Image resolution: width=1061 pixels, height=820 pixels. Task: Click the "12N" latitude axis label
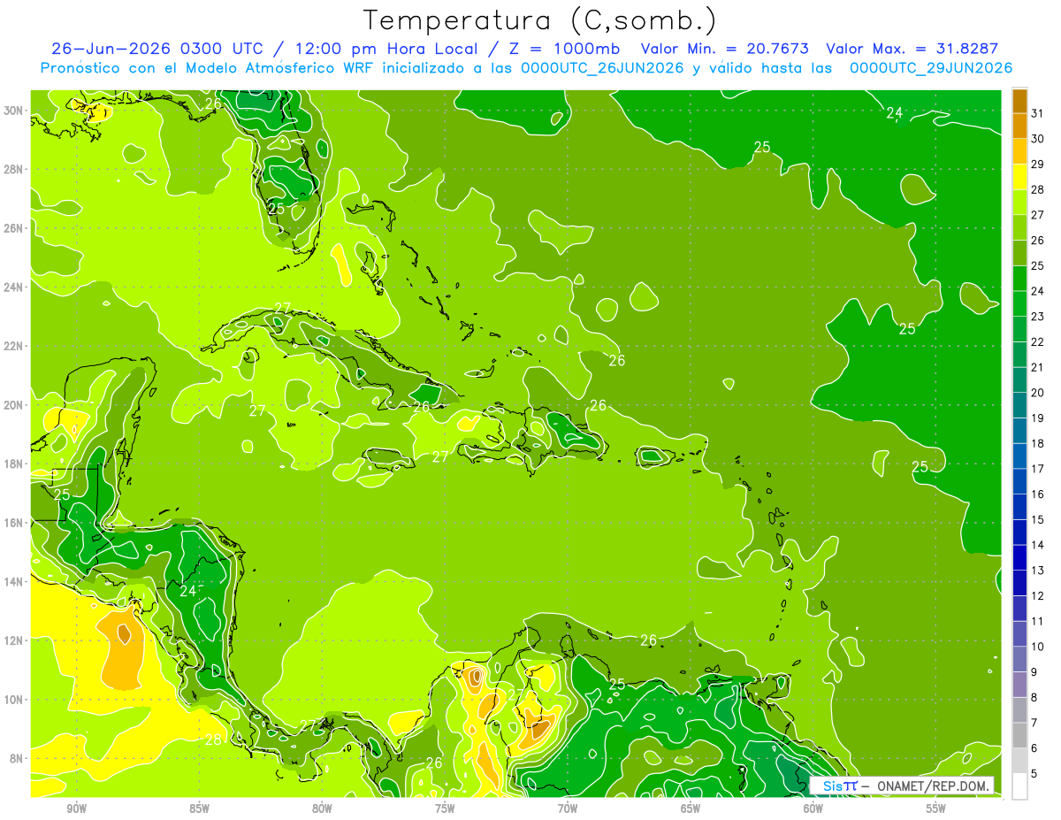15,640
